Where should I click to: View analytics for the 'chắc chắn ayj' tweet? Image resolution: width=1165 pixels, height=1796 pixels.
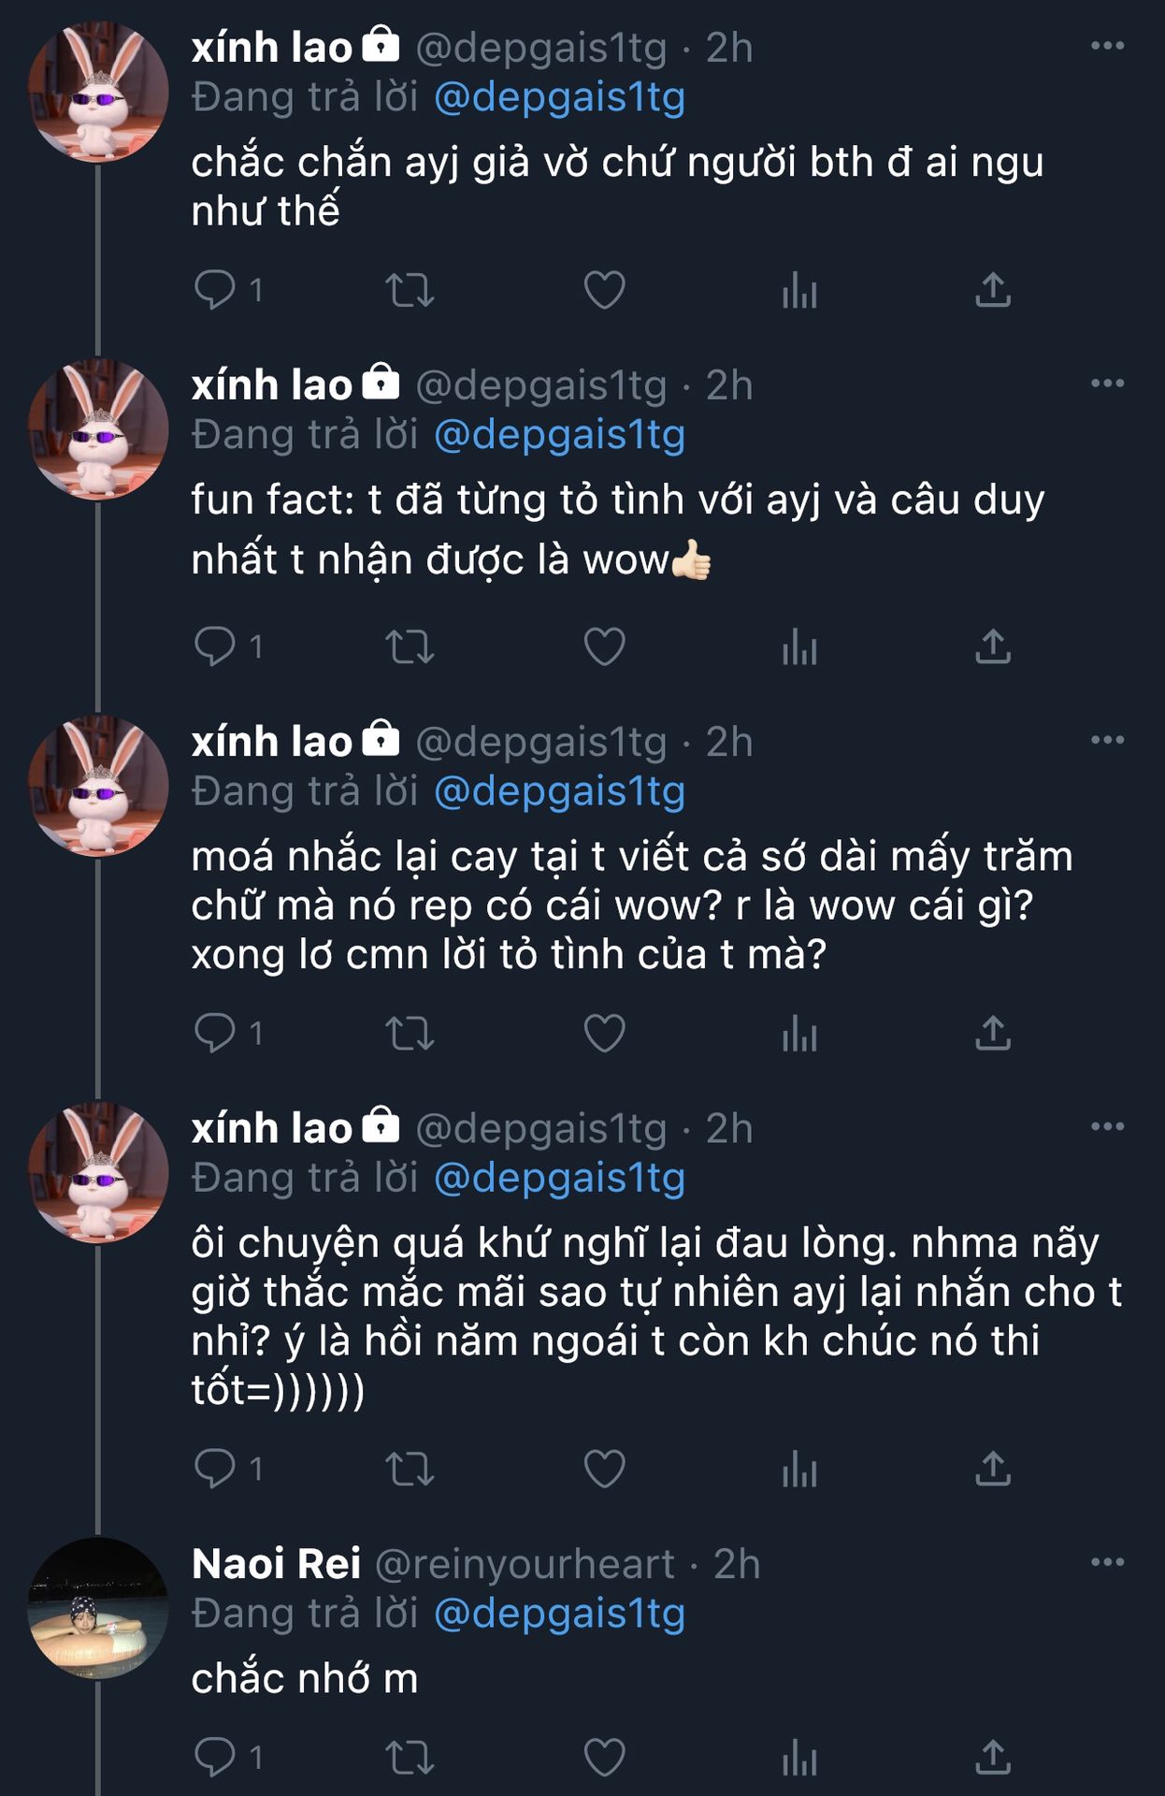(799, 290)
